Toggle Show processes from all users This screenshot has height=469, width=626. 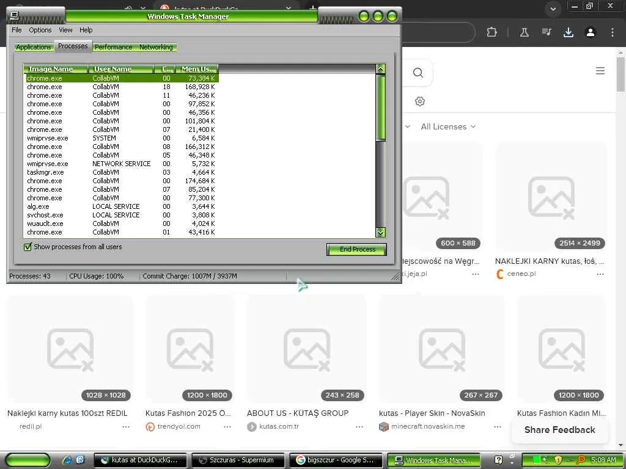tap(28, 247)
